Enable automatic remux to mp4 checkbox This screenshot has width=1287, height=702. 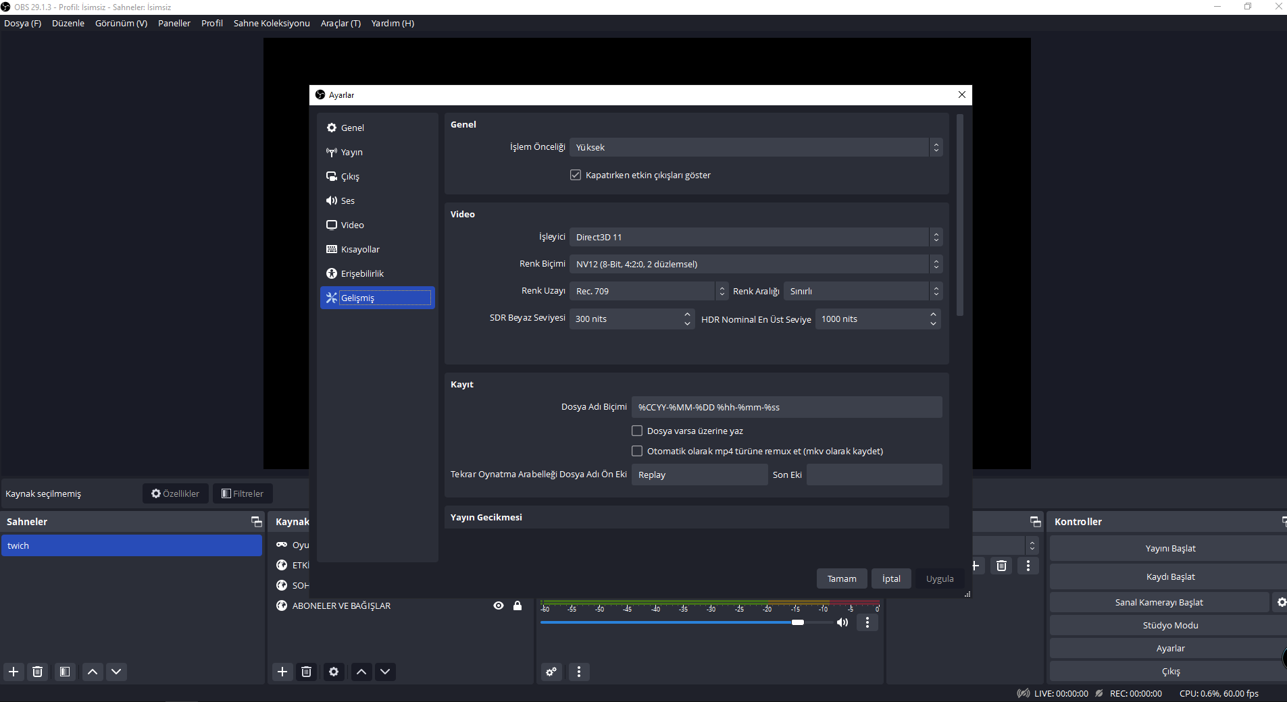point(637,451)
